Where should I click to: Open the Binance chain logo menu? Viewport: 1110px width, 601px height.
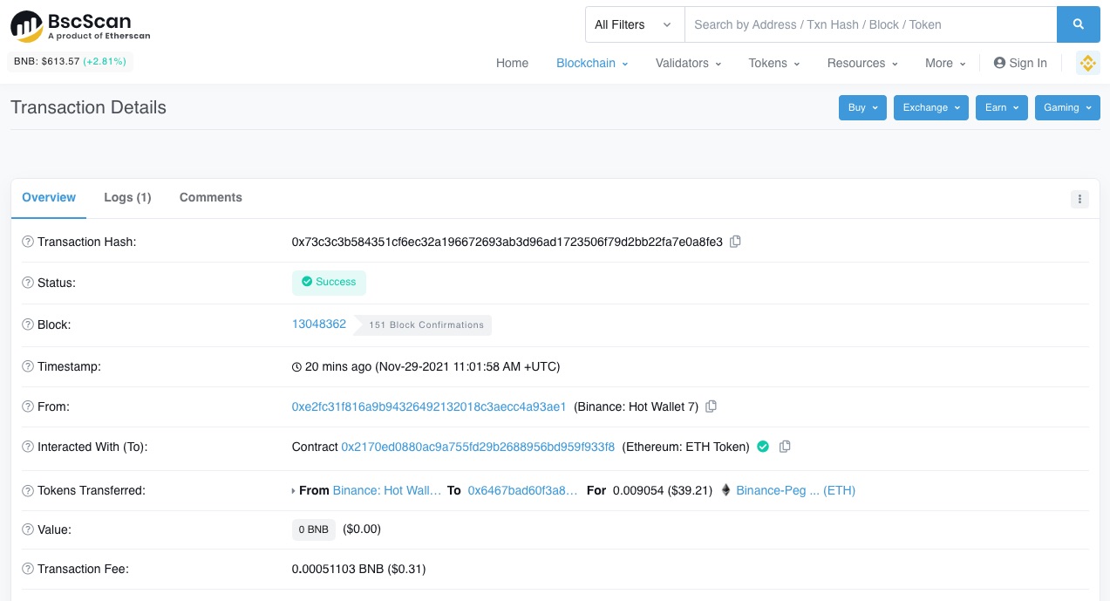point(1087,63)
